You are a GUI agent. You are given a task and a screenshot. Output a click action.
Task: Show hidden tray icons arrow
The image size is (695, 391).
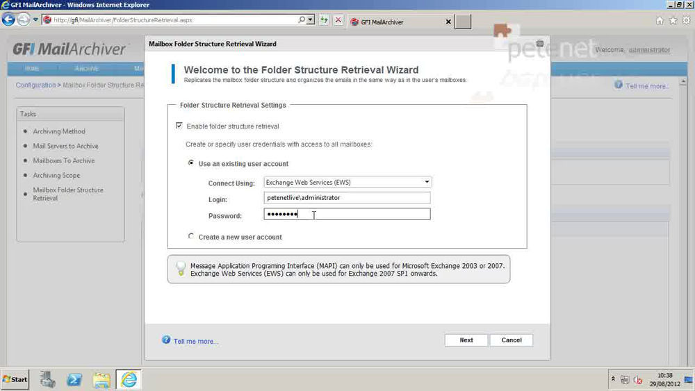coord(613,379)
